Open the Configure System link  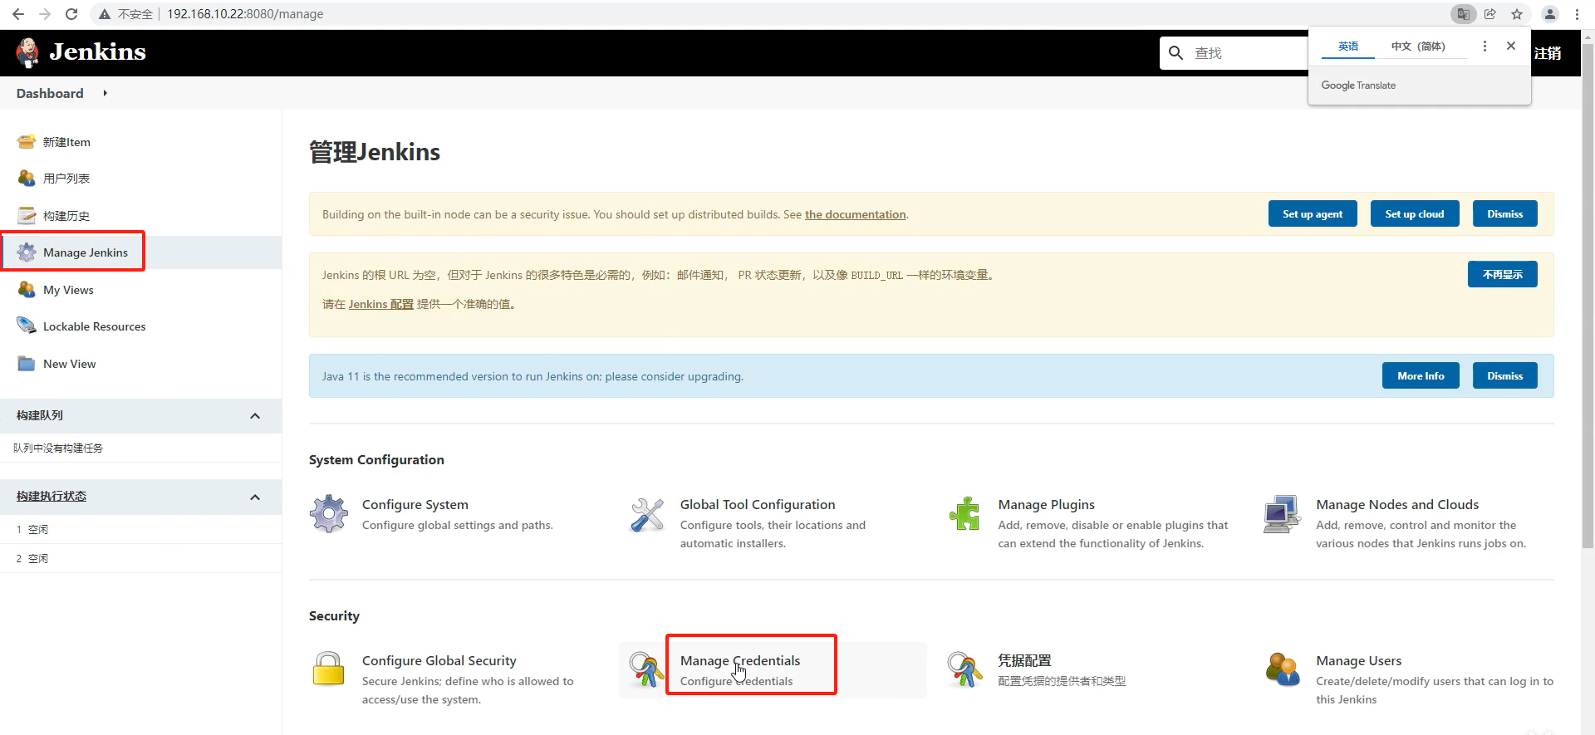(x=415, y=504)
